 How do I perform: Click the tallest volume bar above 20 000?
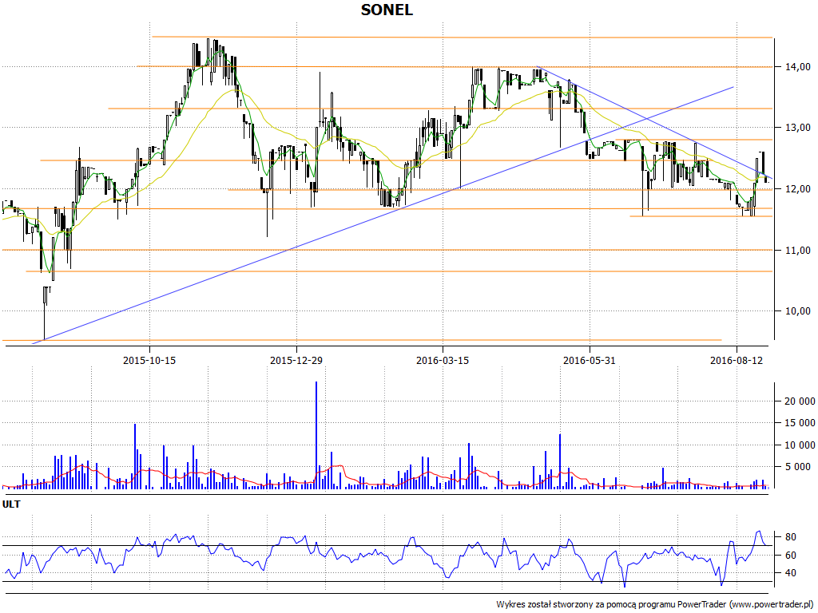316,435
